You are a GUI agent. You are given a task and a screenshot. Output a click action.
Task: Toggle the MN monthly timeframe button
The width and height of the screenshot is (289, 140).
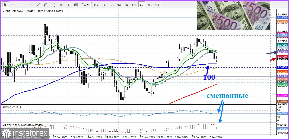(x=157, y=5)
